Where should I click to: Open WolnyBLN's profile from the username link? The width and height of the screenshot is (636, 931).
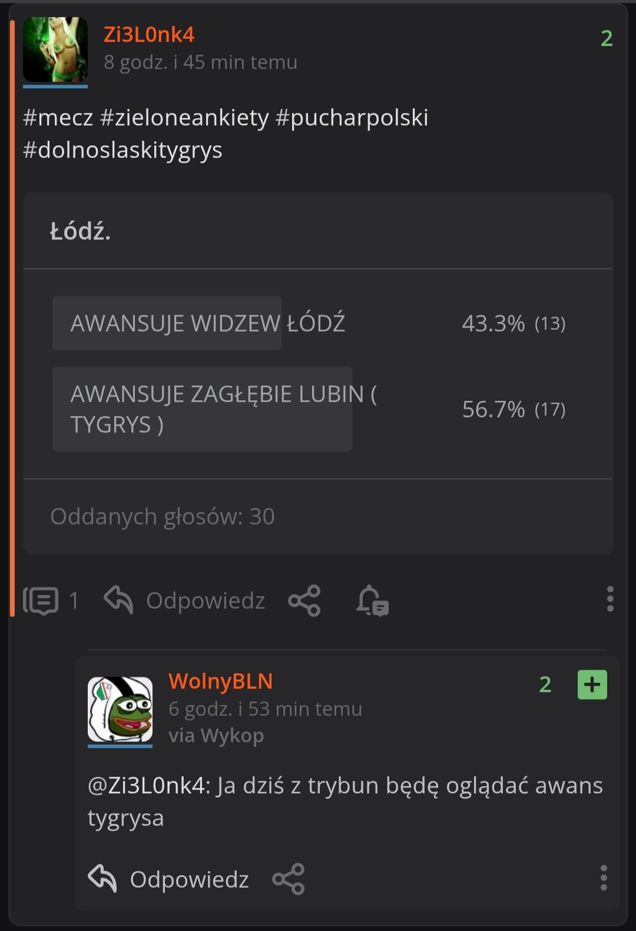221,681
